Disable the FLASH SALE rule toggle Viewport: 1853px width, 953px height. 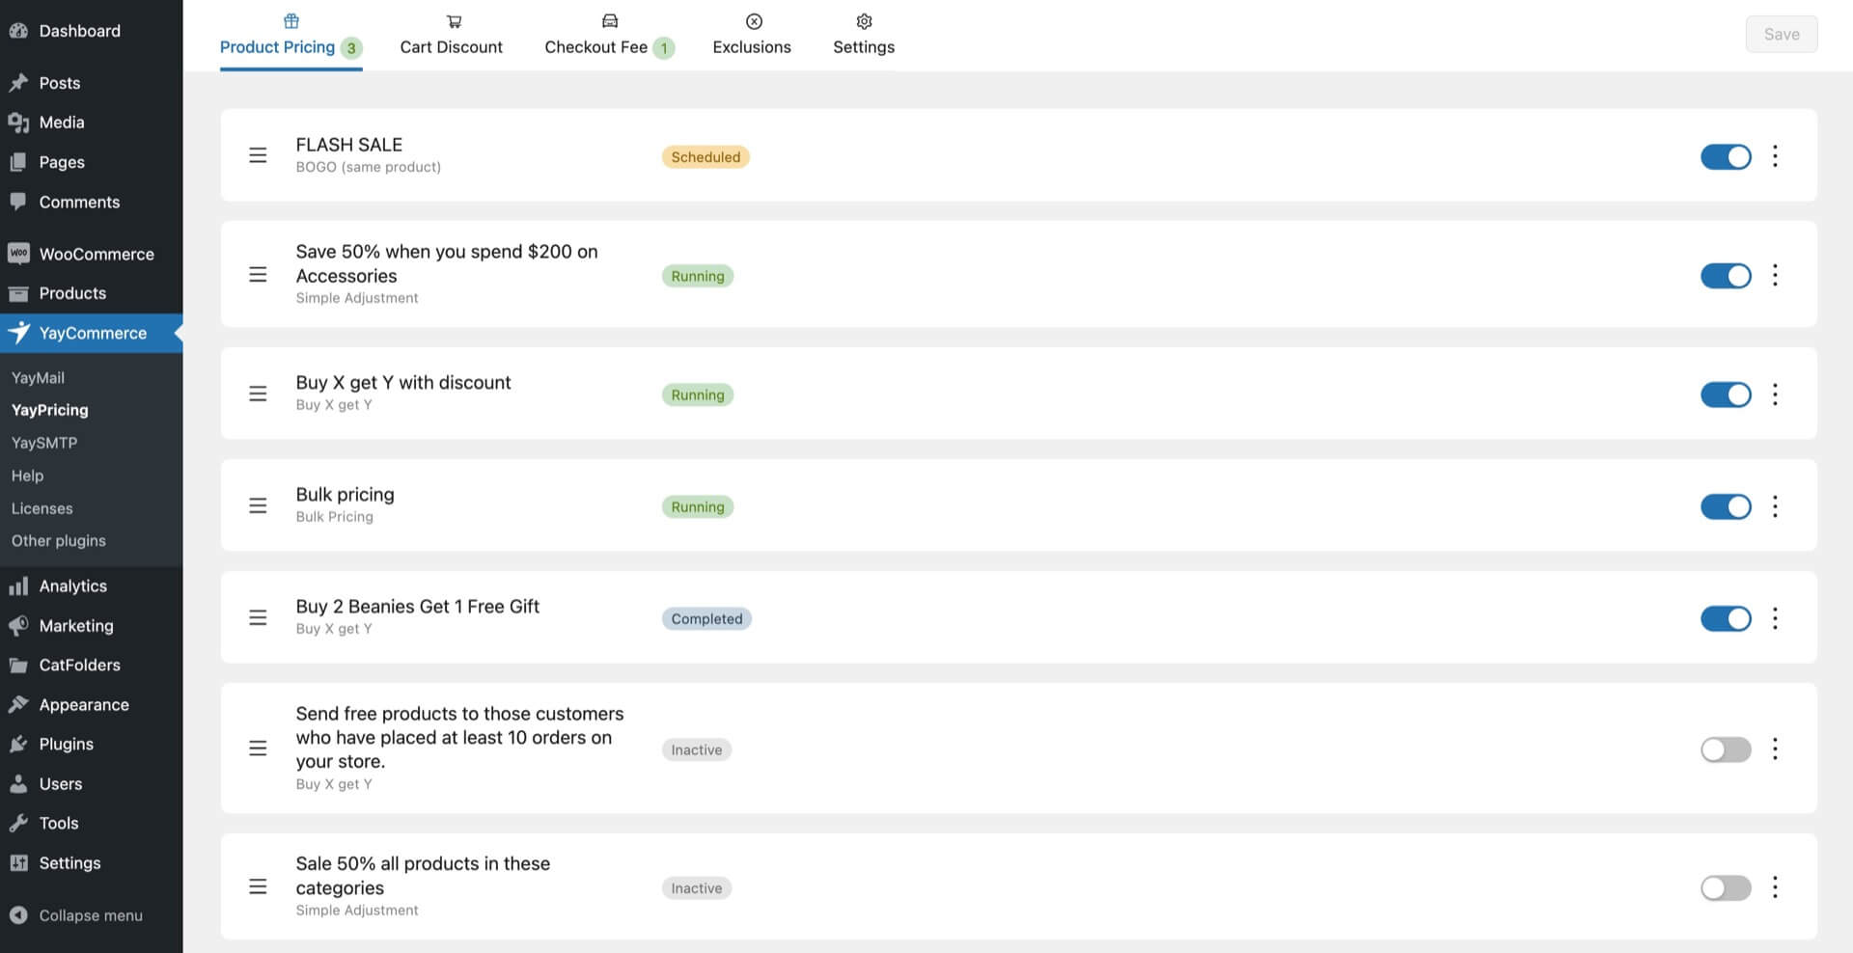point(1726,156)
